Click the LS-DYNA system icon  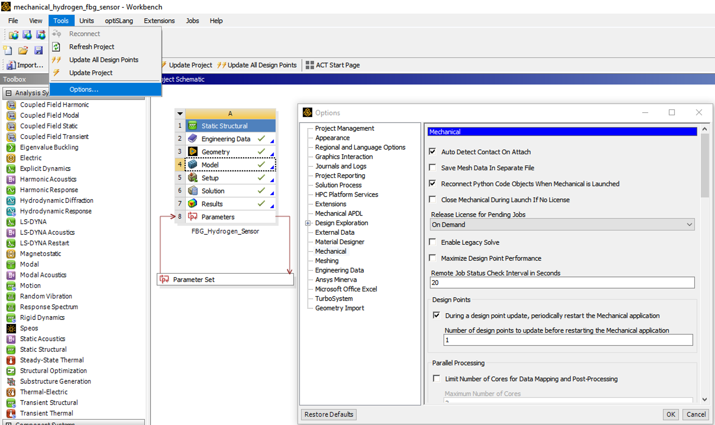11,222
